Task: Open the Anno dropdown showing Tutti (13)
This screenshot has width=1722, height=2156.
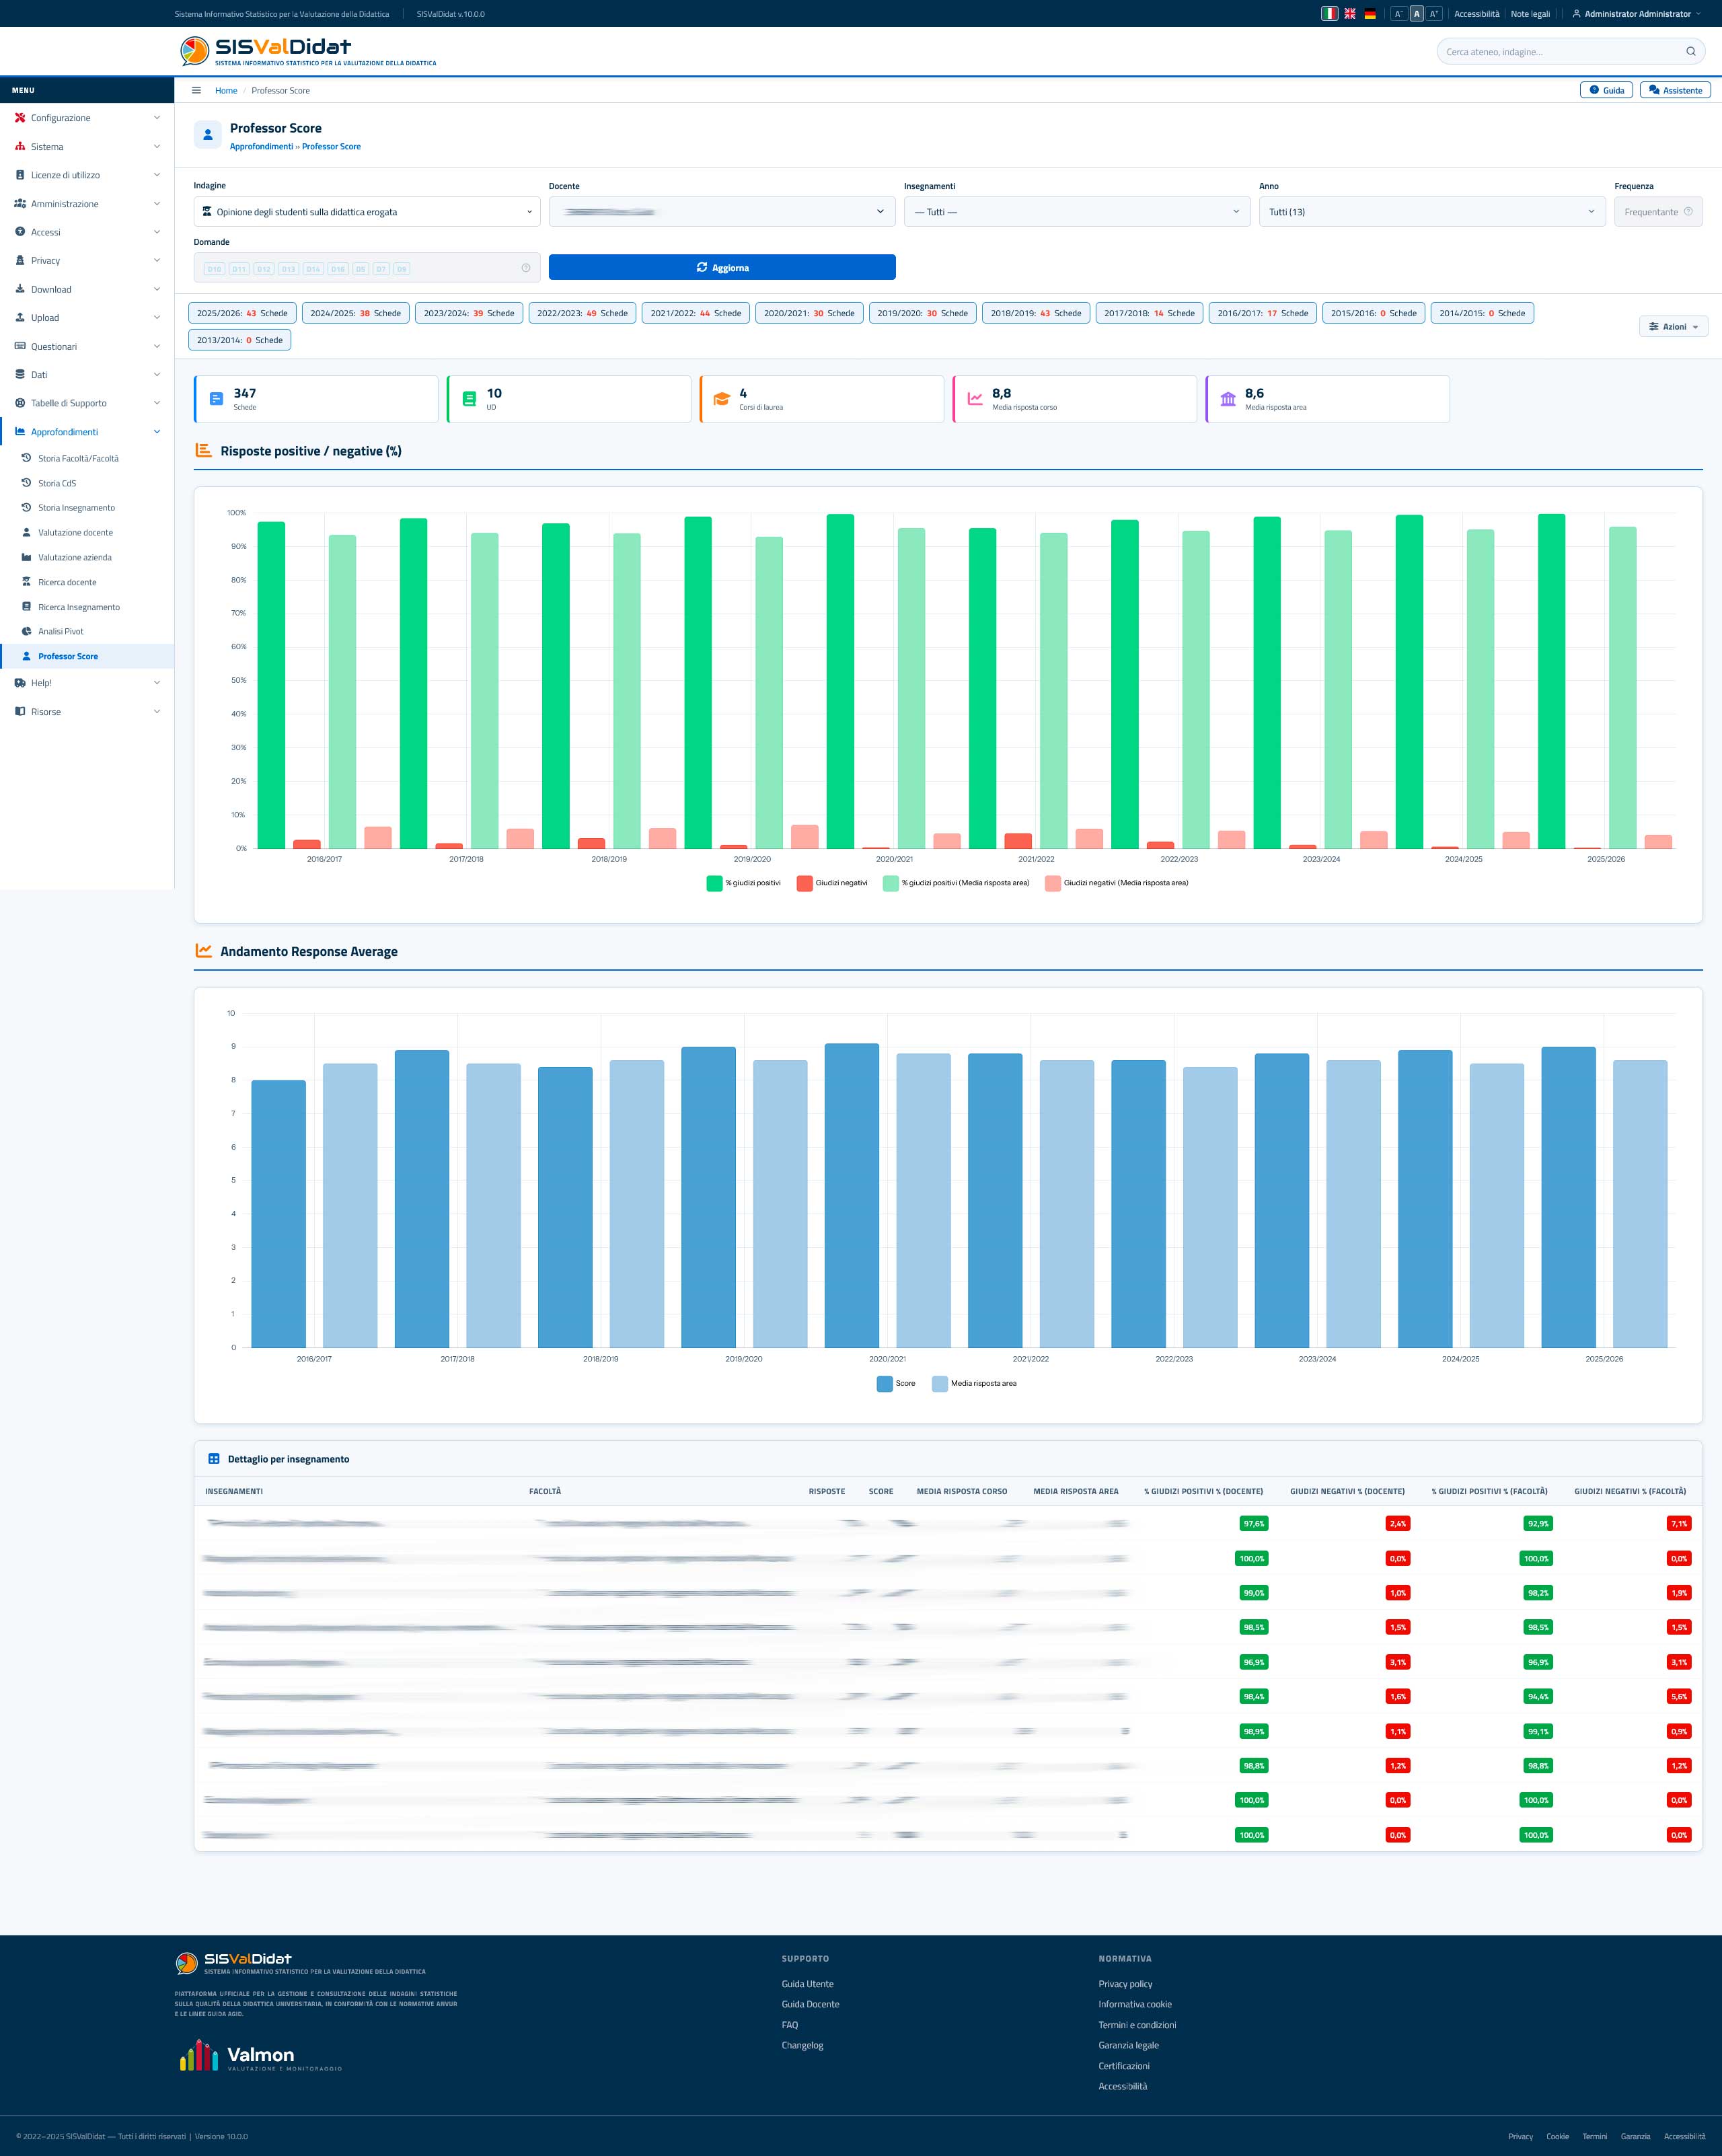Action: point(1432,212)
